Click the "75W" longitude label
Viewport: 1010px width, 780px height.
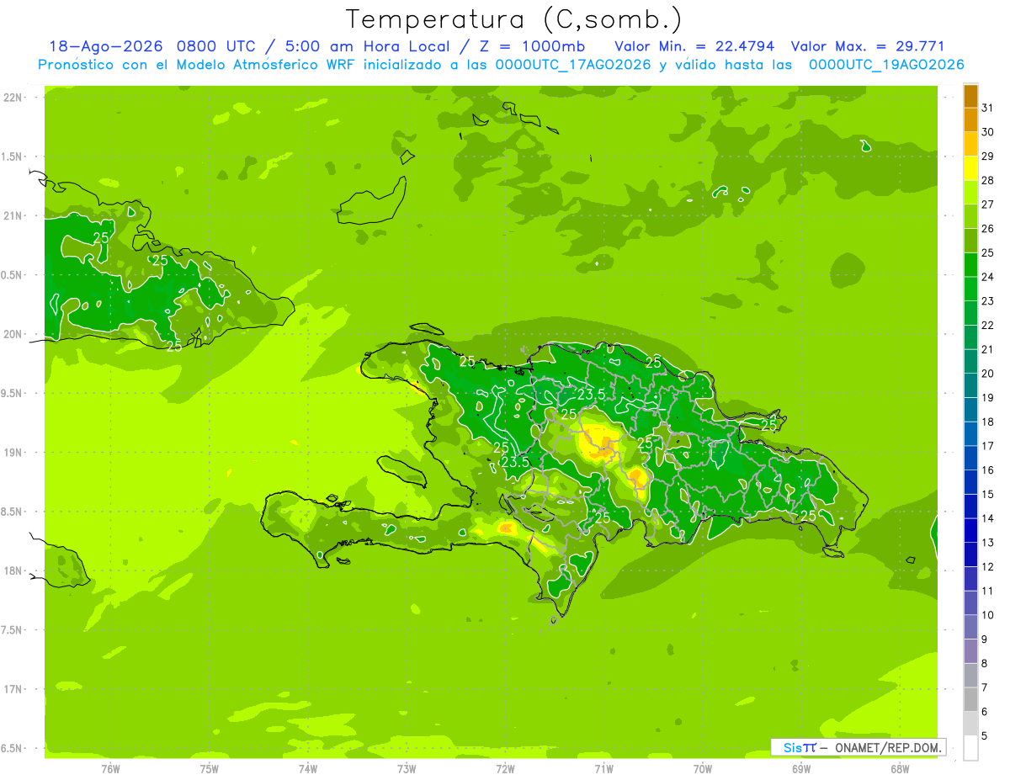pyautogui.click(x=210, y=768)
